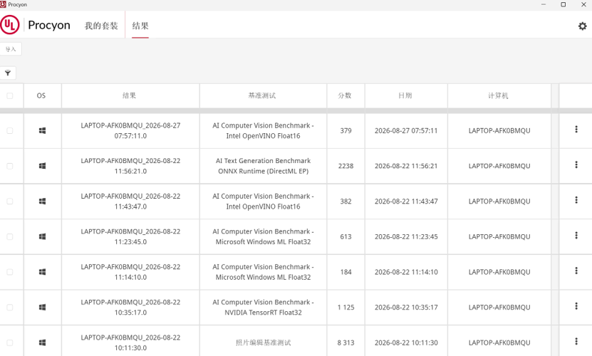Click the UL Procyon logo
Viewport: 592px width, 356px height.
[35, 25]
